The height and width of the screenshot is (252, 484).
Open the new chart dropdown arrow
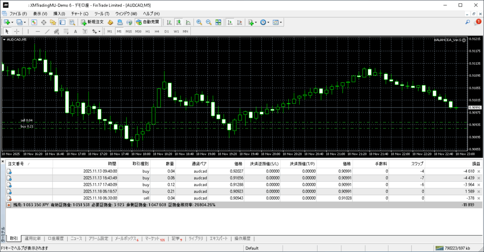pyautogui.click(x=12, y=22)
